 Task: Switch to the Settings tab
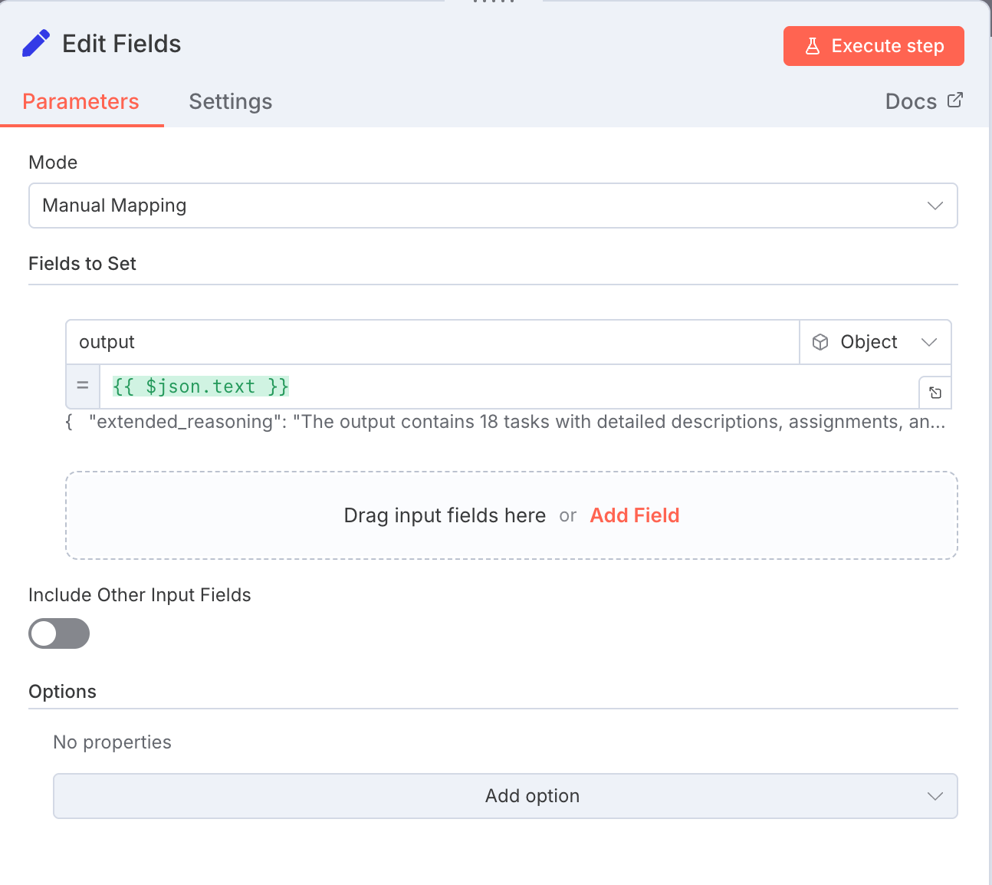(x=230, y=101)
